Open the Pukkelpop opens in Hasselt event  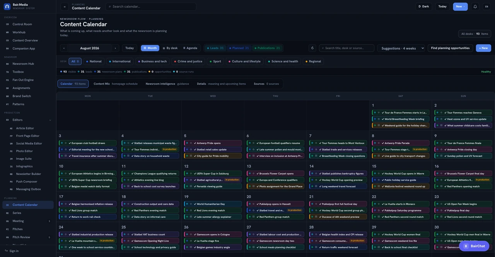click(275, 204)
